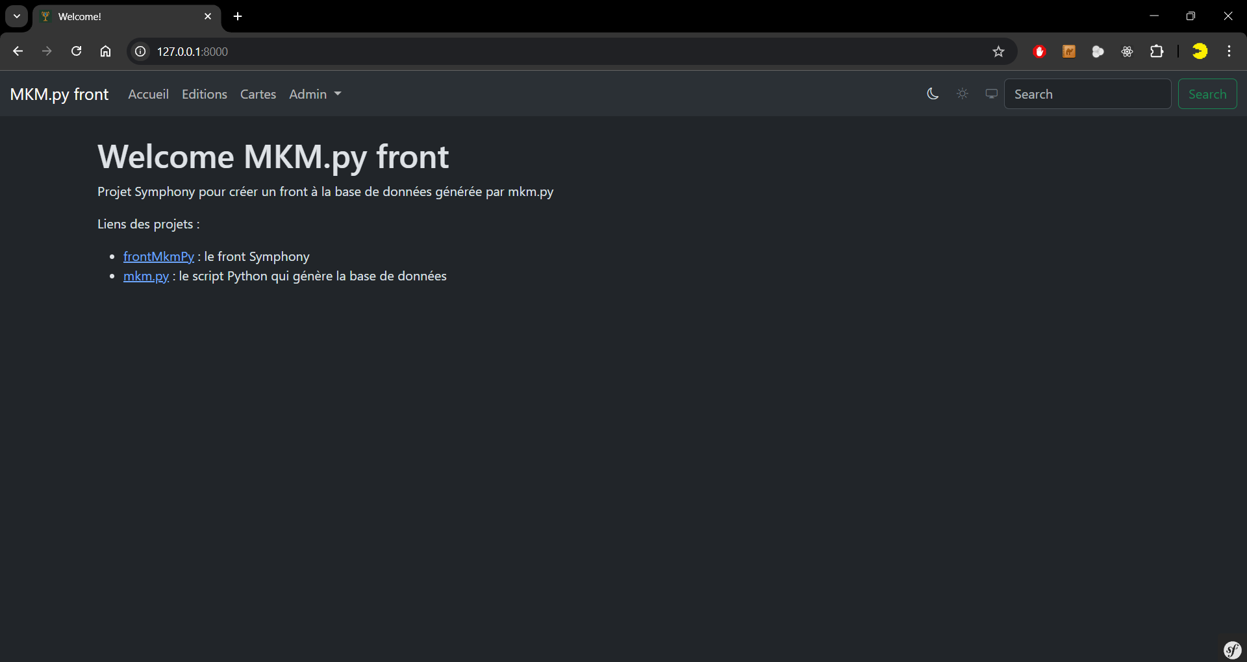Open the Cartes navbar item

(258, 94)
